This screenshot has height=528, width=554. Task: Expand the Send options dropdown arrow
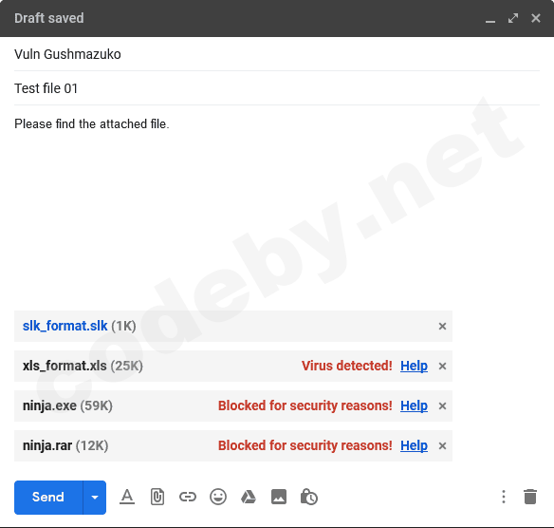[95, 498]
